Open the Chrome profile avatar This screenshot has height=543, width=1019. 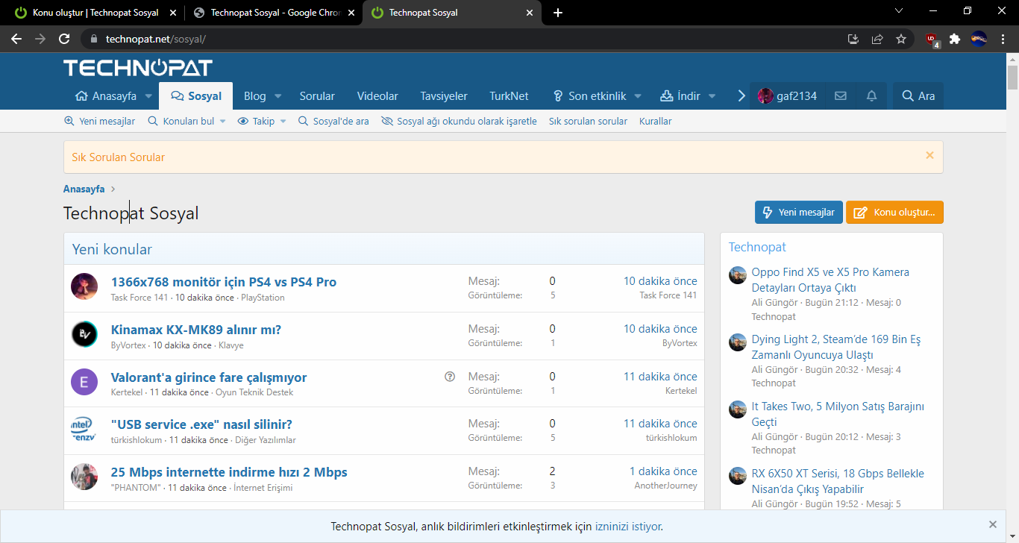979,39
